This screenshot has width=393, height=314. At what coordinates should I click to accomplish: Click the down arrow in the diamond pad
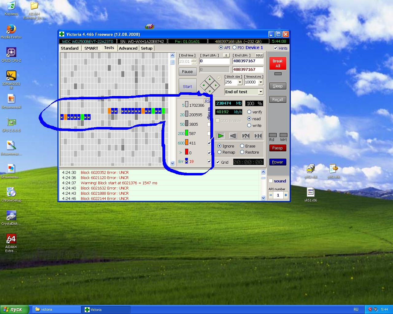(210, 91)
